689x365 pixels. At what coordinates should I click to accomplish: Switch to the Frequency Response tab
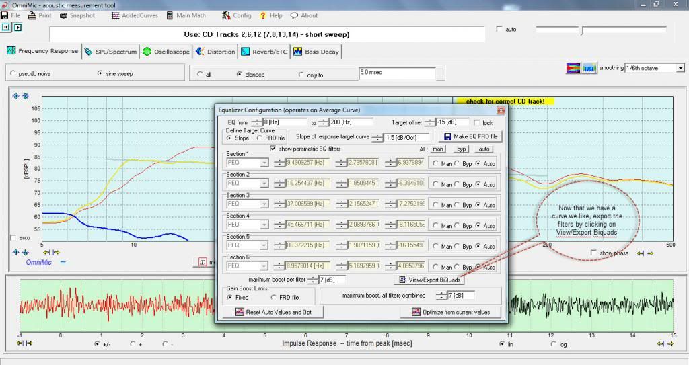pyautogui.click(x=42, y=51)
